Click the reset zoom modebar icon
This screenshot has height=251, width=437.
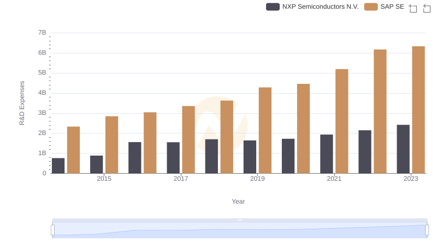[x=427, y=8]
